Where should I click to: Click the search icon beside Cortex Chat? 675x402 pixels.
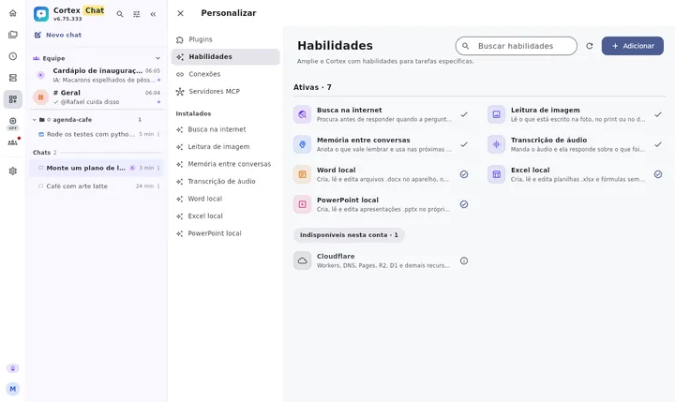point(120,14)
